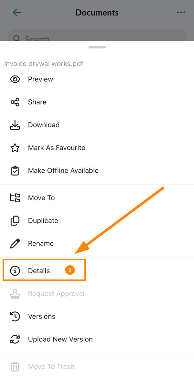The image size is (194, 385).
Task: Open the three-dot more options menu
Action: [x=181, y=13]
